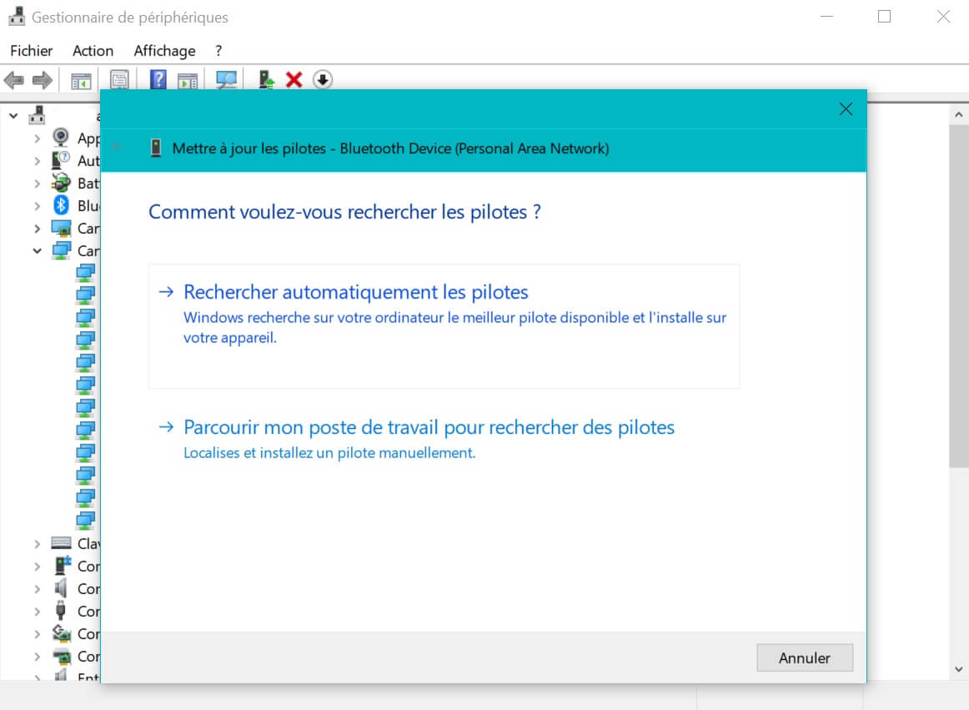The height and width of the screenshot is (710, 969).
Task: Select the Bluetooth category icon
Action: [x=61, y=204]
